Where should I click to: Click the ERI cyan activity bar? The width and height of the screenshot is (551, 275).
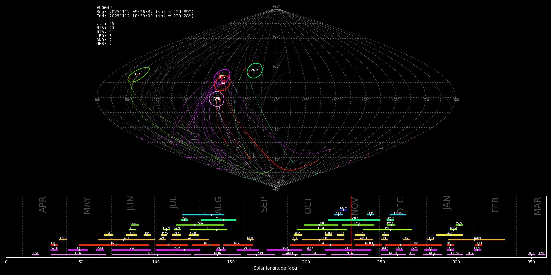(x=203, y=215)
